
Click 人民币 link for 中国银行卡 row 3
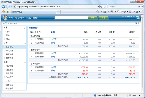click(54, 53)
